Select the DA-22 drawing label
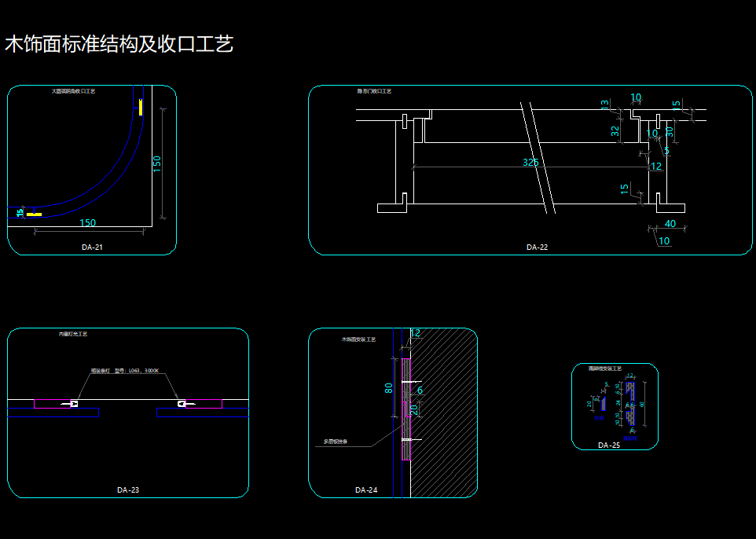Screen dimensions: 756x539 [537, 247]
